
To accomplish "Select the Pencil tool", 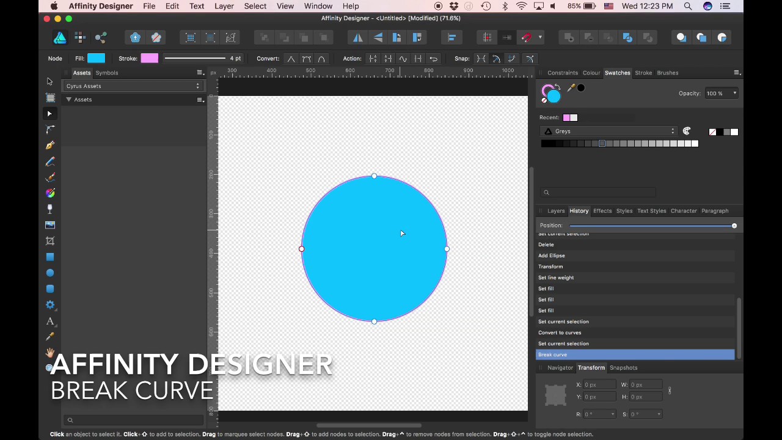I will (x=50, y=161).
